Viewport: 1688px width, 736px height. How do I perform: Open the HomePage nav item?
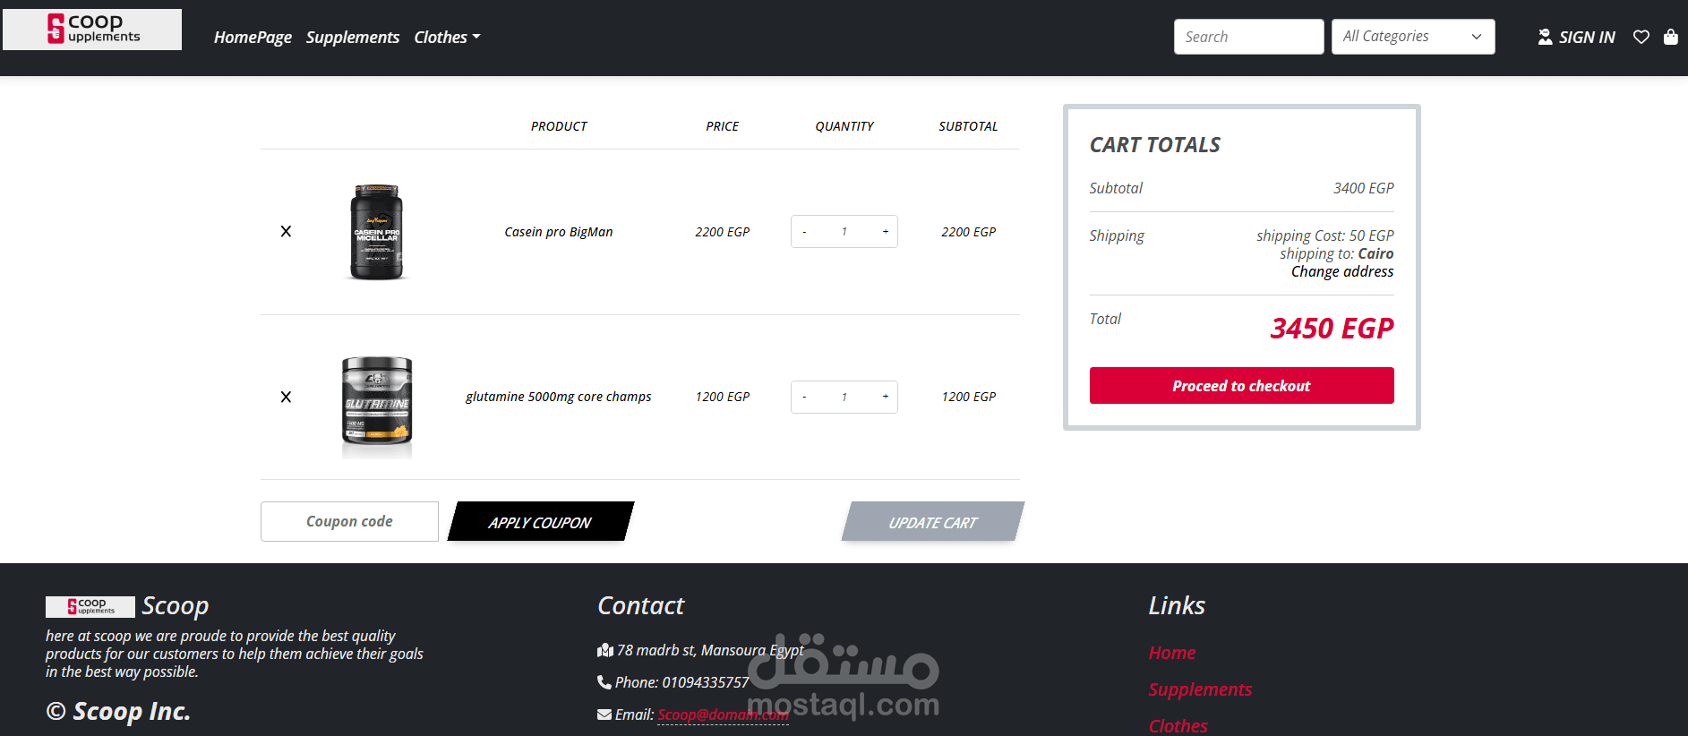click(x=253, y=38)
